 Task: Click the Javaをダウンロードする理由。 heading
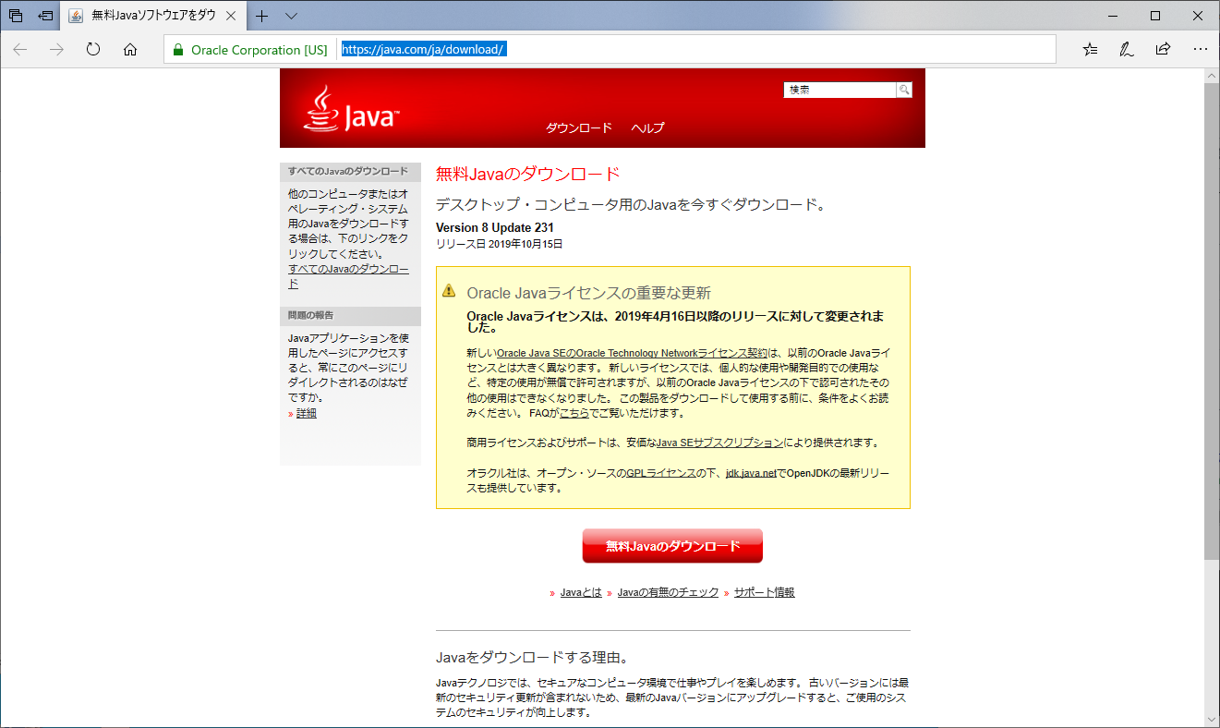pos(532,658)
